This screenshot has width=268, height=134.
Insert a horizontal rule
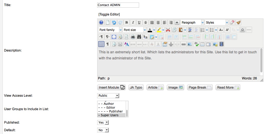(x=249, y=30)
